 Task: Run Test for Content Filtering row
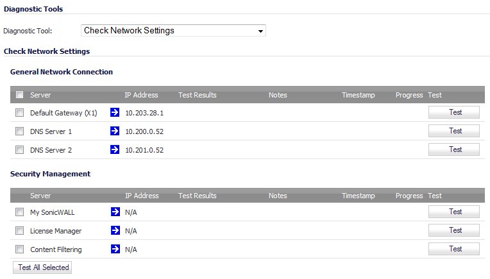pyautogui.click(x=453, y=249)
